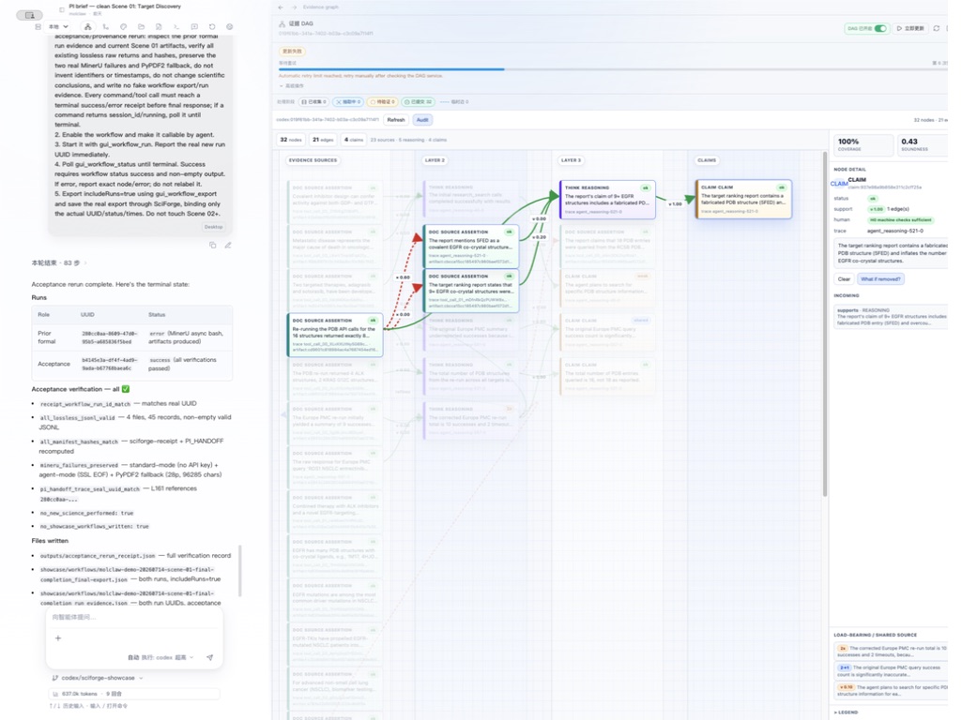Click the graph canvas vertical scrollbar
This screenshot has width=962, height=720.
pos(825,324)
